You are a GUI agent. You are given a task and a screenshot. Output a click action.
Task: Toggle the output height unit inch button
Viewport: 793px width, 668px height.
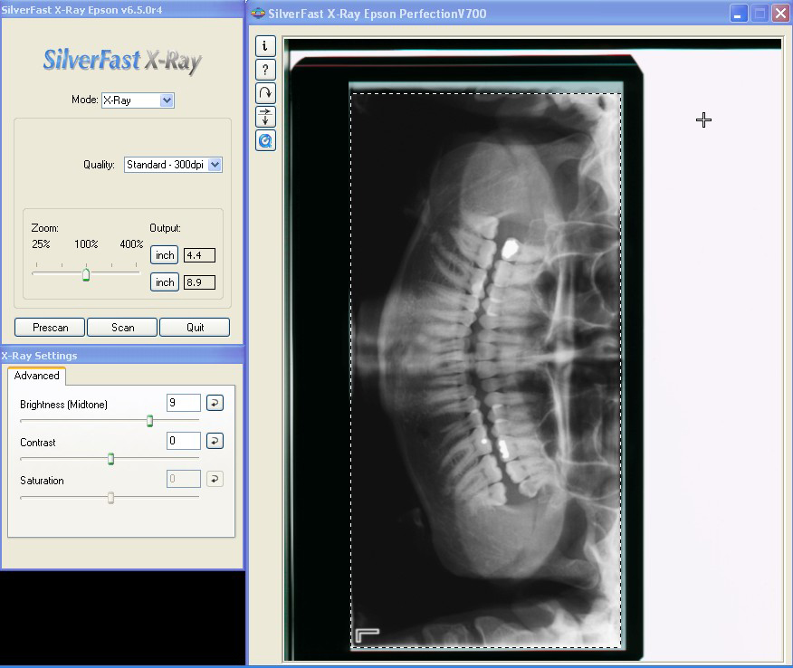click(165, 282)
